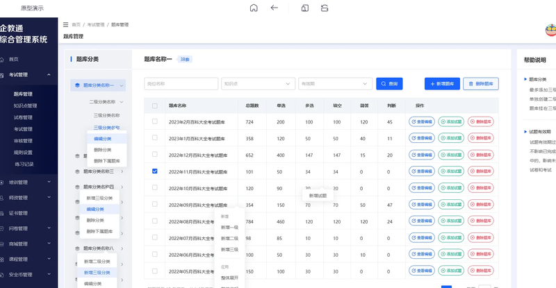Click the 岗位名称 input field
Viewport: 556px width, 288px height.
tap(181, 83)
